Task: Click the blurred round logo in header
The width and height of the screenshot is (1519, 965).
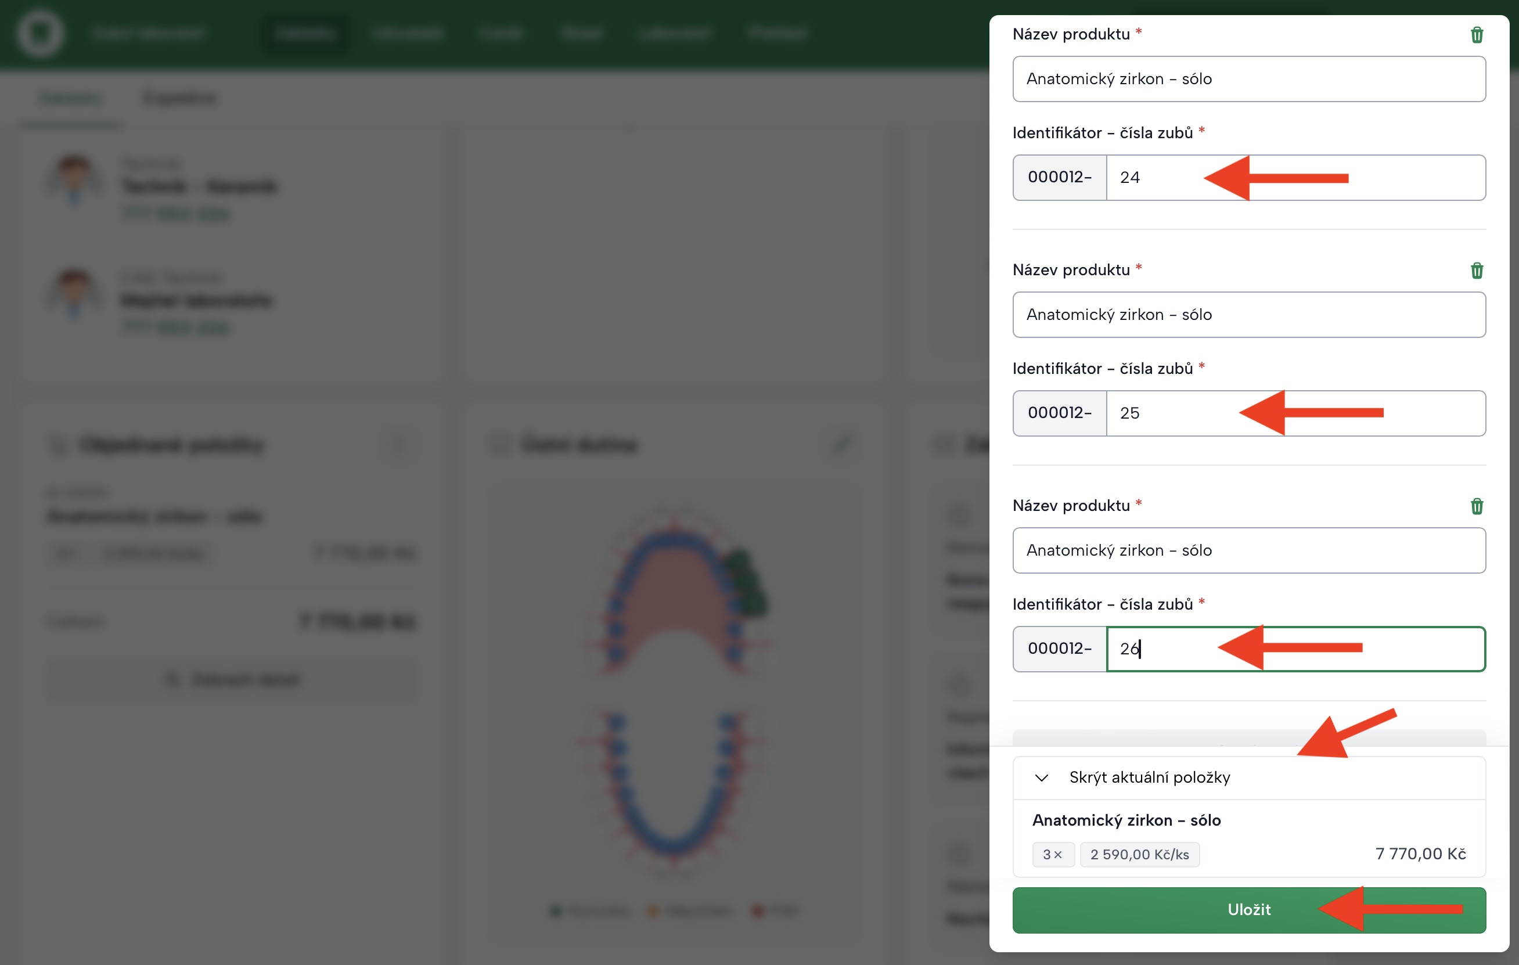Action: tap(41, 33)
